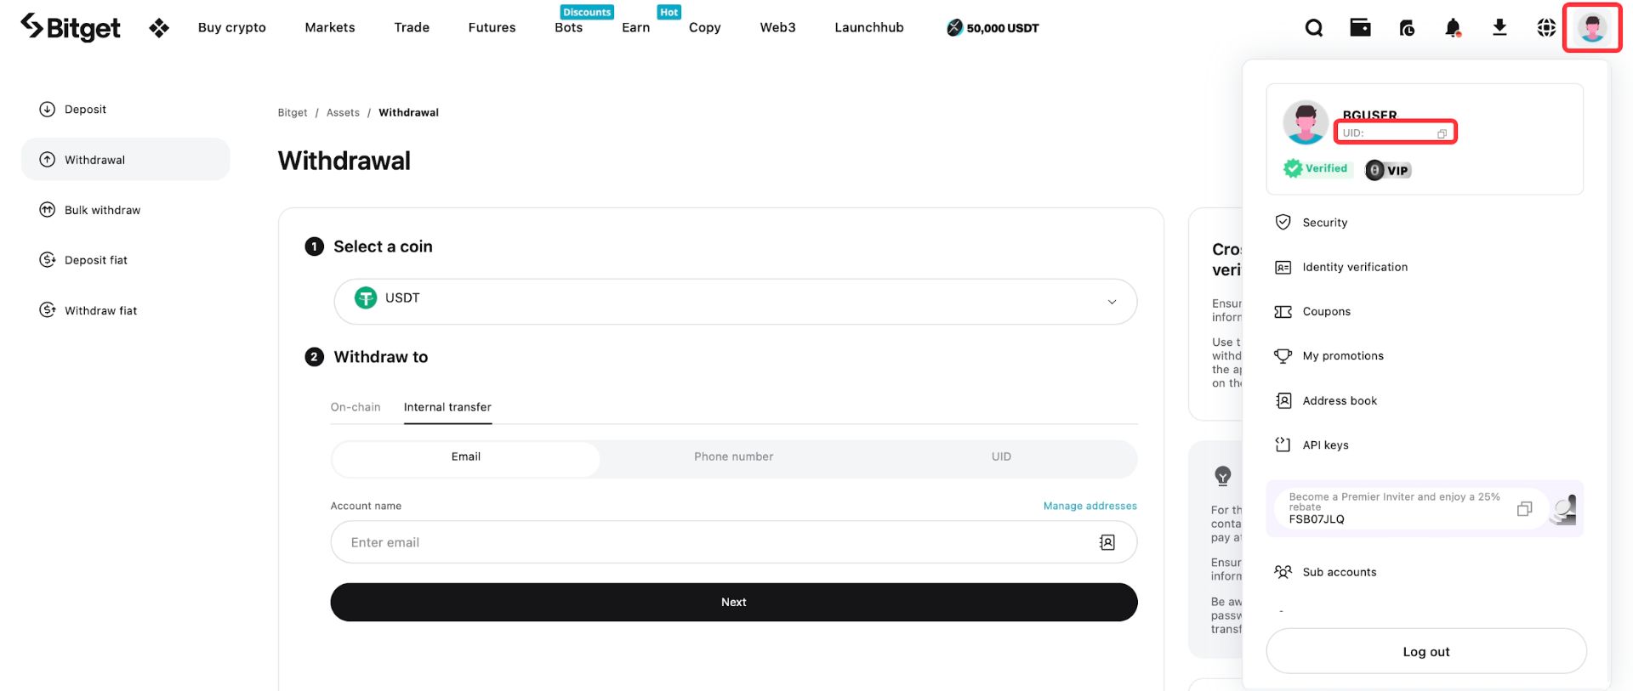Click the VIP 0 badge
This screenshot has height=691, width=1633.
tap(1388, 170)
